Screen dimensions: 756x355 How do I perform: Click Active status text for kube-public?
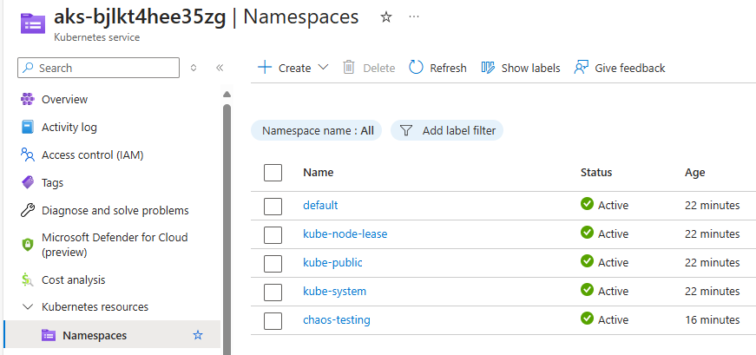tap(614, 262)
